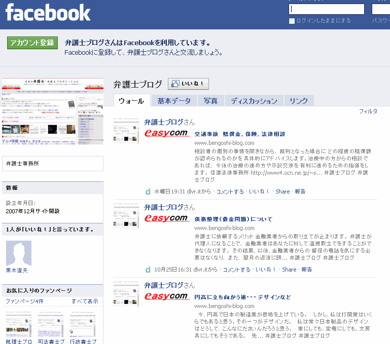Screen dimensions: 390x344
Task: Report the 水曜日 19:31 post via 報告
Action: click(300, 192)
